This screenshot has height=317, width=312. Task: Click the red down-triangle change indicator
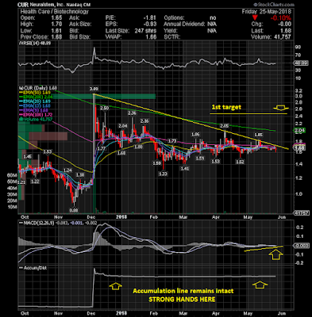[x=255, y=18]
